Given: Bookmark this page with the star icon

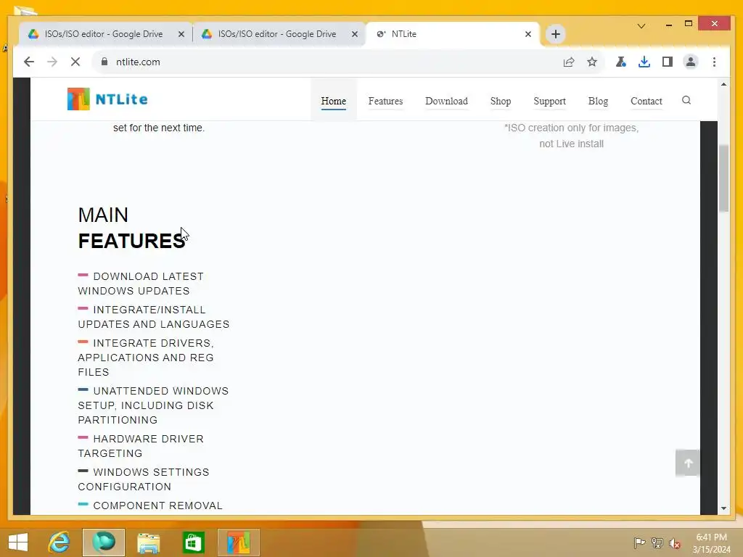Looking at the screenshot, I should click(592, 62).
